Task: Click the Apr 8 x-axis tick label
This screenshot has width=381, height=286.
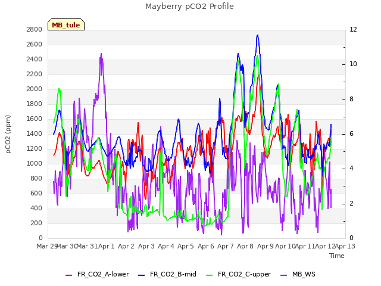Action: (x=245, y=246)
